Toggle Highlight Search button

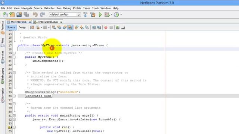pyautogui.click(x=70, y=28)
